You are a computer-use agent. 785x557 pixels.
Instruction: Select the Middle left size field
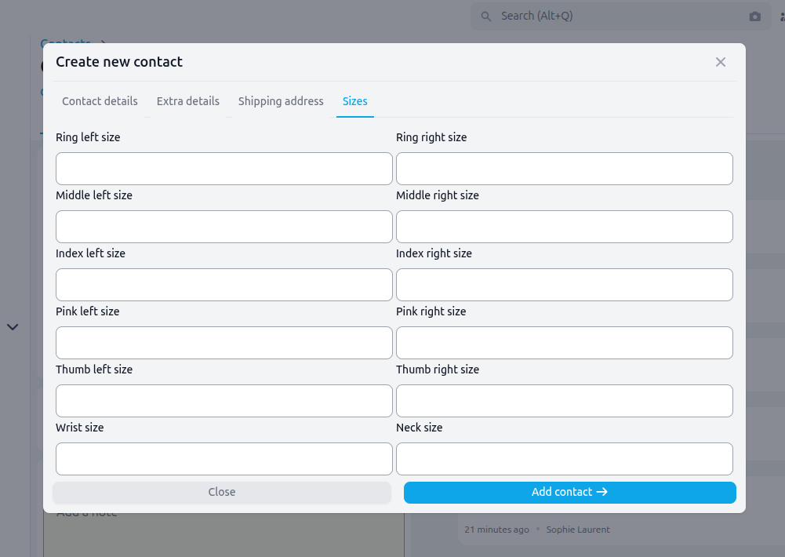coord(224,227)
